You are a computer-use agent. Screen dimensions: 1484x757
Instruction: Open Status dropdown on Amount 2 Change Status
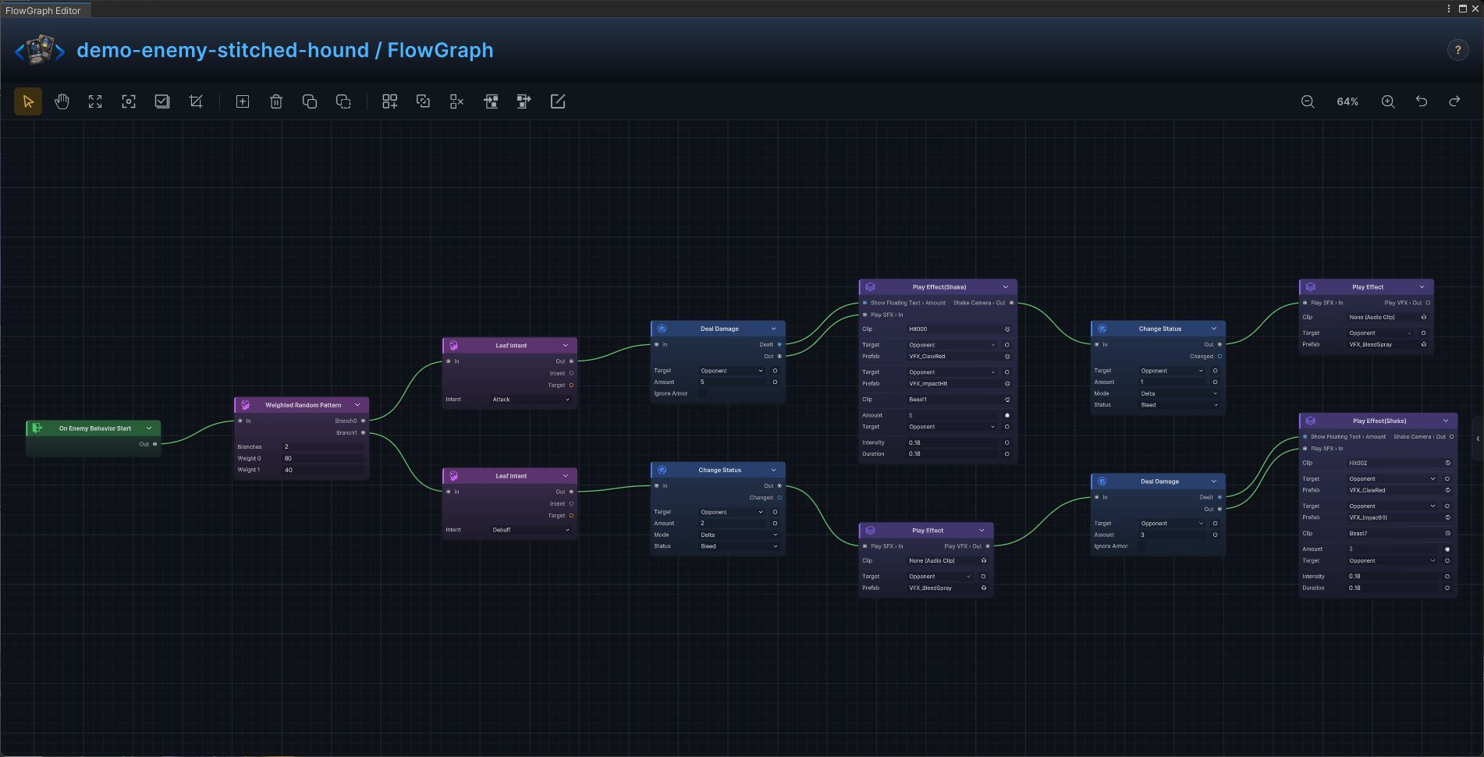click(x=739, y=546)
